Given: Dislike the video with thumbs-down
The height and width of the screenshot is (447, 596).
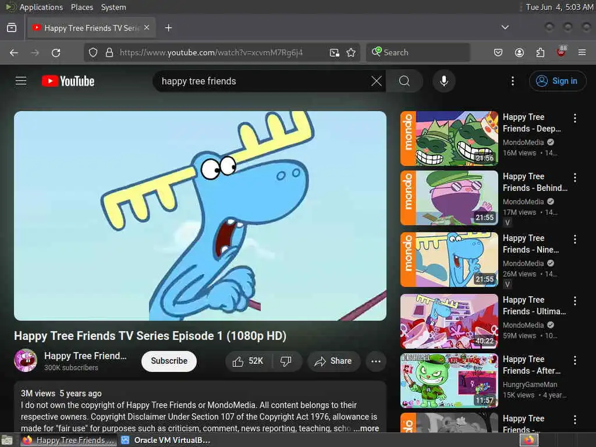Looking at the screenshot, I should pos(286,361).
